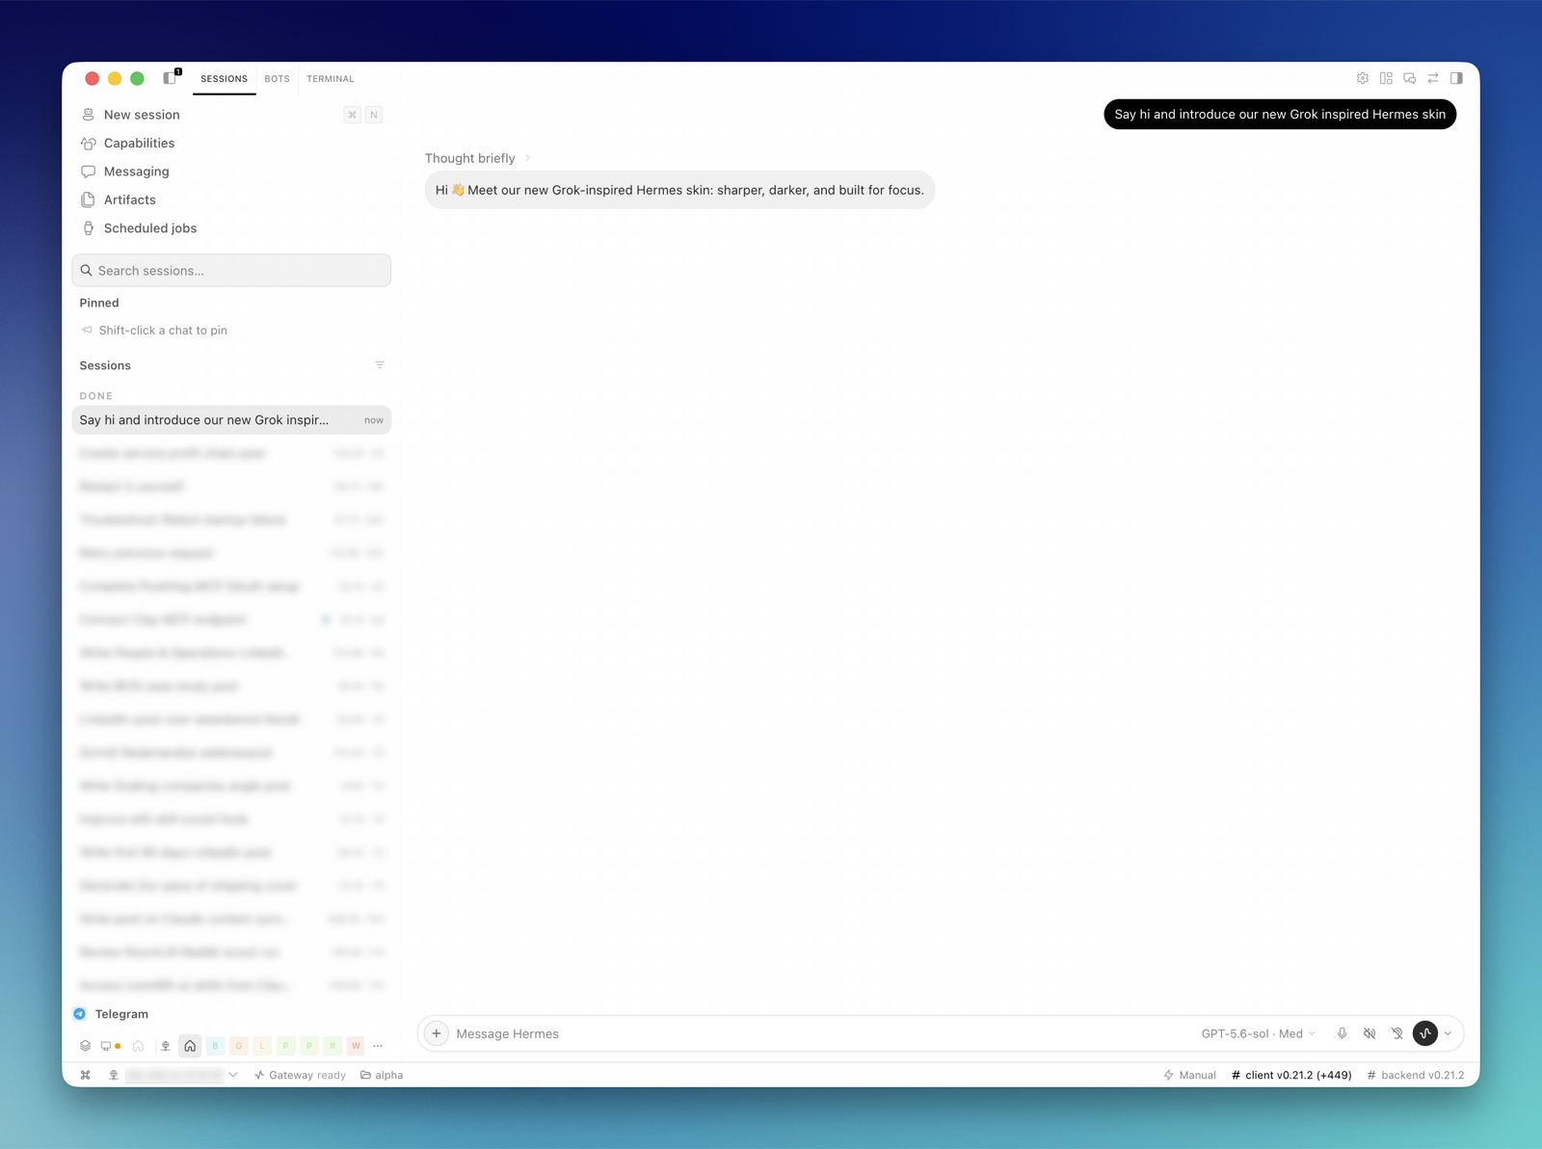Image resolution: width=1542 pixels, height=1149 pixels.
Task: Click the command key icon in status bar
Action: pos(86,1075)
